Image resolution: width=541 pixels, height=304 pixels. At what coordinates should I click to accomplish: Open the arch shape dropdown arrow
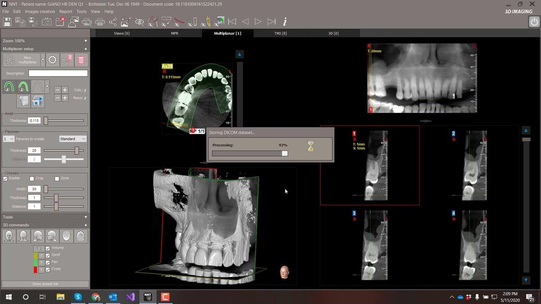(47, 87)
